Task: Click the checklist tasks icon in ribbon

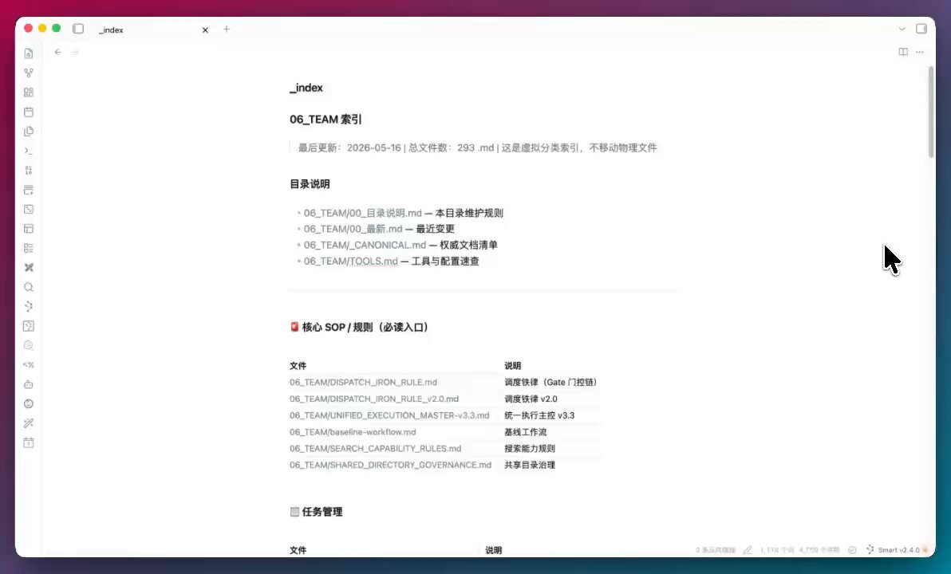Action: click(x=29, y=248)
